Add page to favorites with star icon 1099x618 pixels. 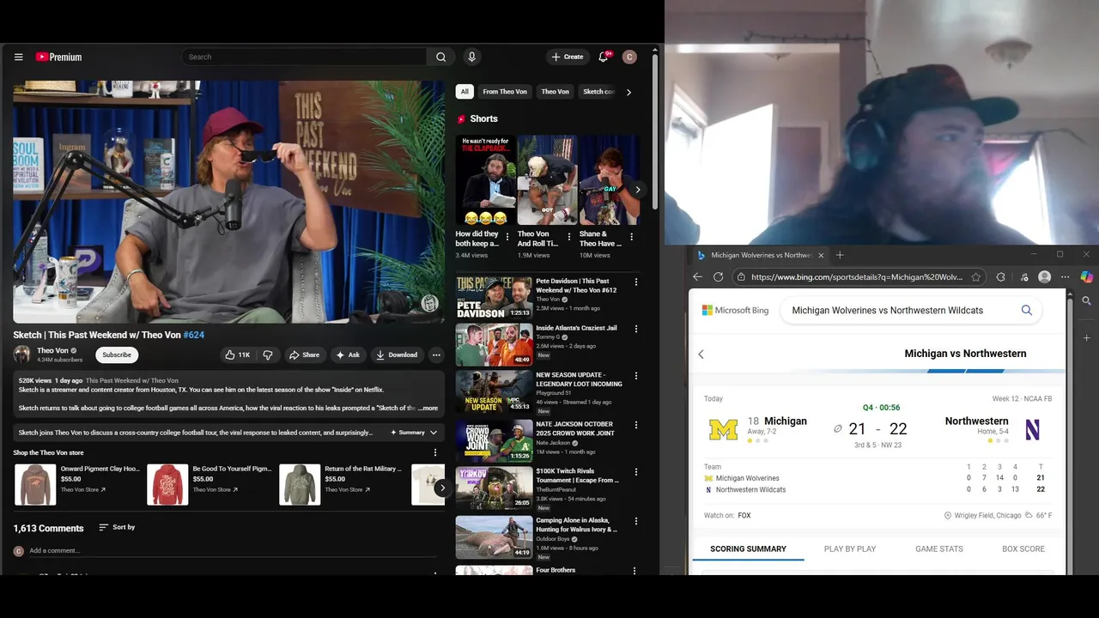point(976,277)
